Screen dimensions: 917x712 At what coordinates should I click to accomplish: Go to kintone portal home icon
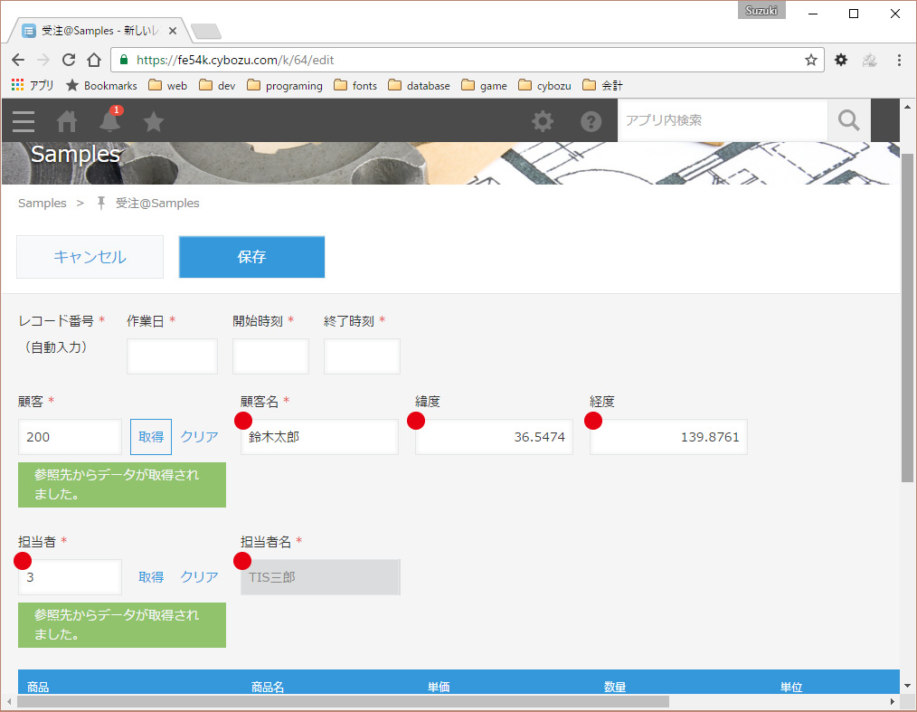click(67, 121)
